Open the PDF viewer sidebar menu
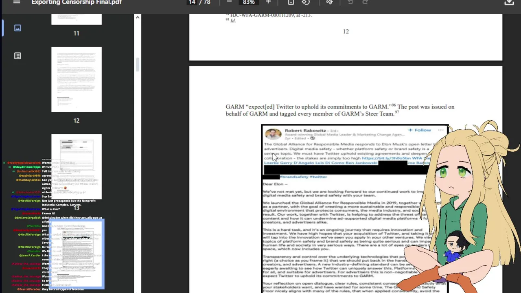The image size is (521, 293). (17, 2)
